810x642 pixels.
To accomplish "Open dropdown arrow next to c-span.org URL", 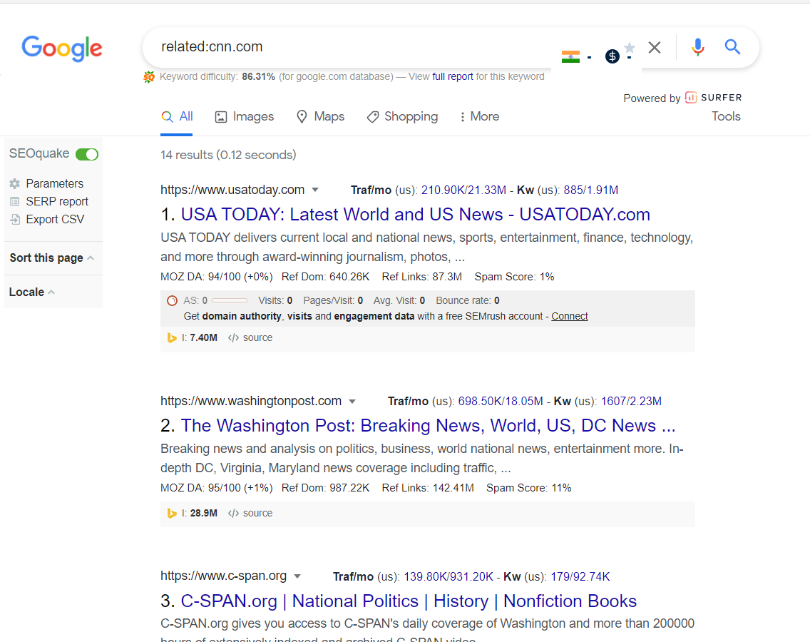I will [297, 576].
